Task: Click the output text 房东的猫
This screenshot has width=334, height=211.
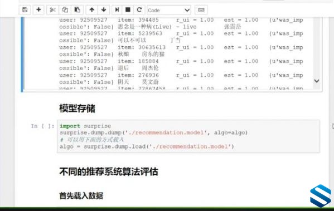Action: pos(153,54)
